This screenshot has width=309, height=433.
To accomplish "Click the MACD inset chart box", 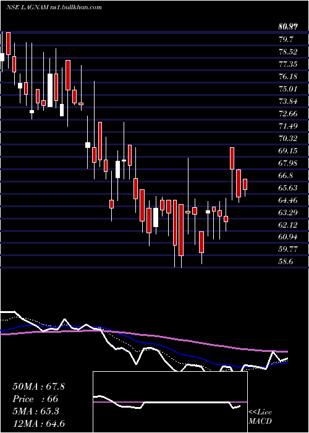I will tap(170, 402).
